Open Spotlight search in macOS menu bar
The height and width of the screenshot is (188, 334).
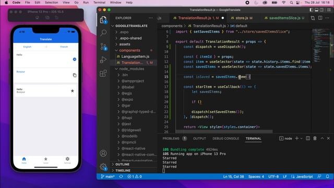tap(291, 3)
